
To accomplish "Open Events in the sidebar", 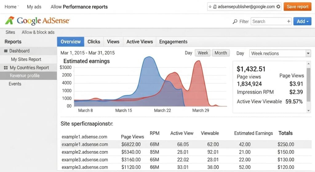I will pyautogui.click(x=15, y=84).
